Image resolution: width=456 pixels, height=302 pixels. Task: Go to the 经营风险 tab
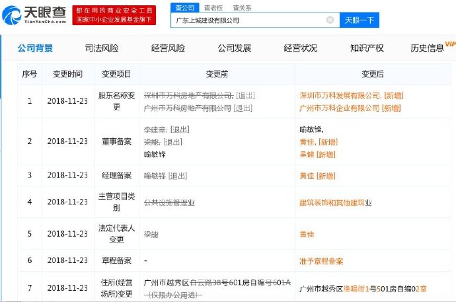coord(168,48)
